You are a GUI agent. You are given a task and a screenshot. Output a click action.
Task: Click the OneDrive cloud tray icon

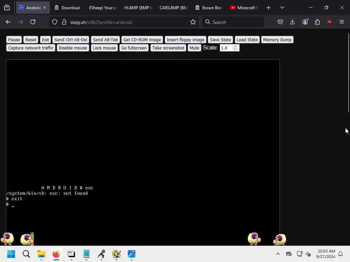(289, 254)
